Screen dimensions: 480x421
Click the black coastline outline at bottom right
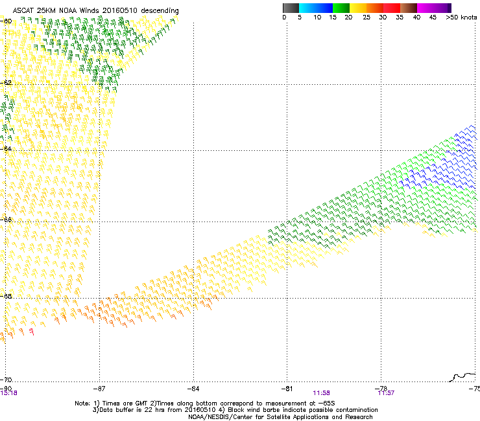(462, 377)
